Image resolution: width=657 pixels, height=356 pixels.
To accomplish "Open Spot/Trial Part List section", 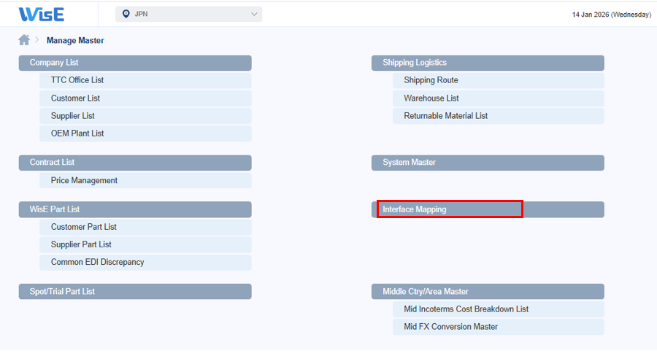I will (x=135, y=292).
